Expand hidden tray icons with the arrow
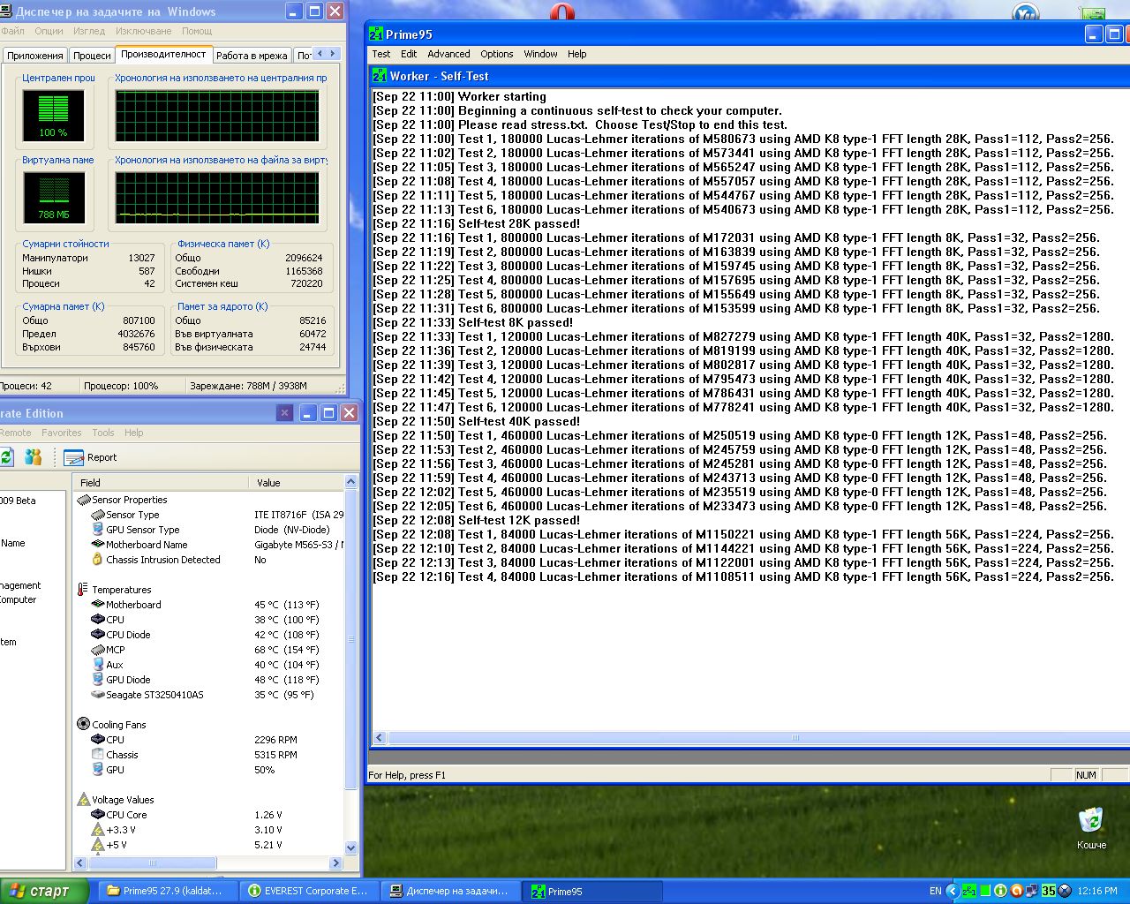The height and width of the screenshot is (904, 1130). [953, 891]
